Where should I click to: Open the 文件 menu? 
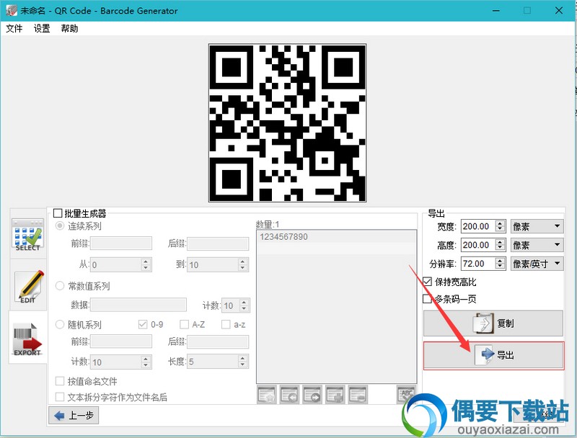[x=14, y=28]
